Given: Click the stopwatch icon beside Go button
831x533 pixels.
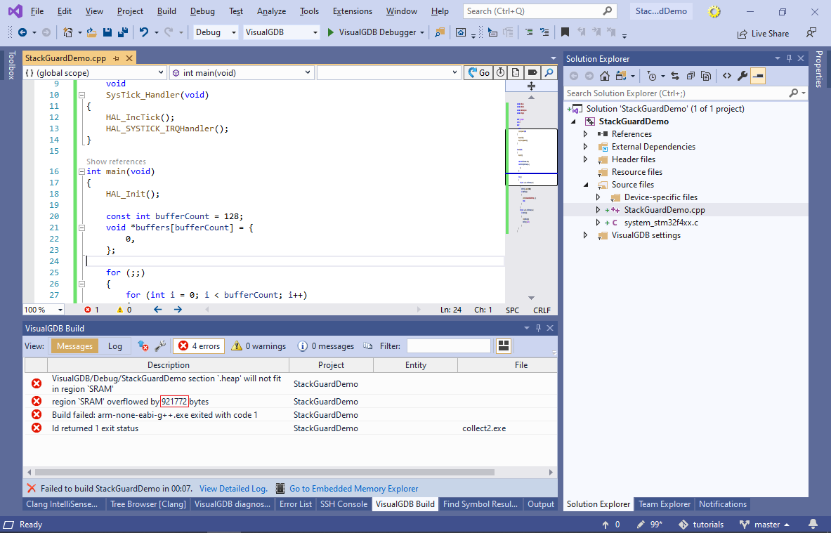Looking at the screenshot, I should 500,73.
